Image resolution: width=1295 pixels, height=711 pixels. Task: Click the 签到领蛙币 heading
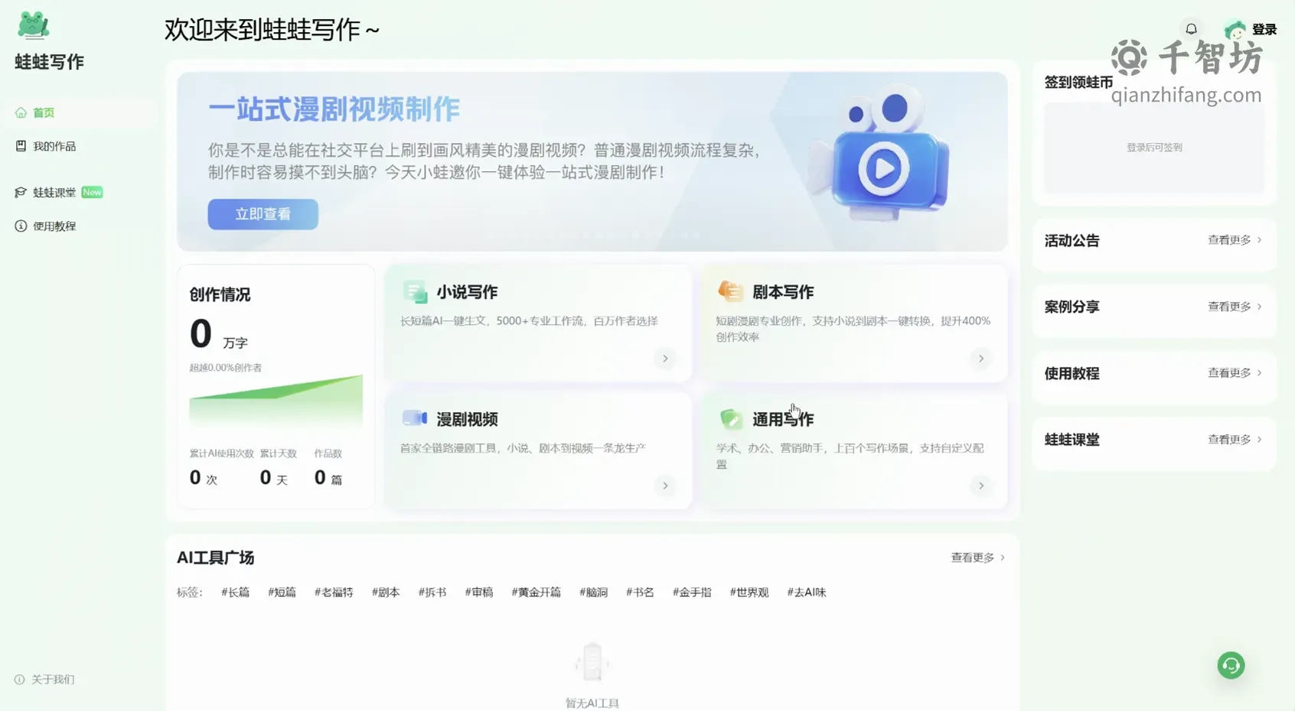tap(1078, 83)
